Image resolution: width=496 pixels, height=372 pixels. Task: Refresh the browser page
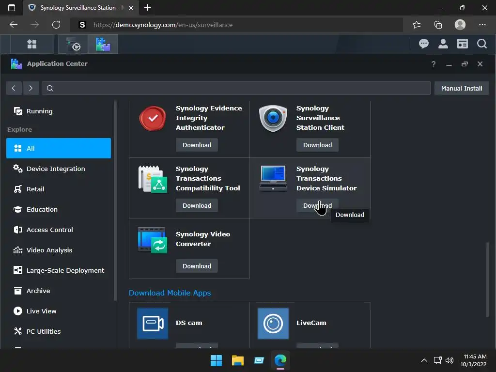pyautogui.click(x=56, y=25)
